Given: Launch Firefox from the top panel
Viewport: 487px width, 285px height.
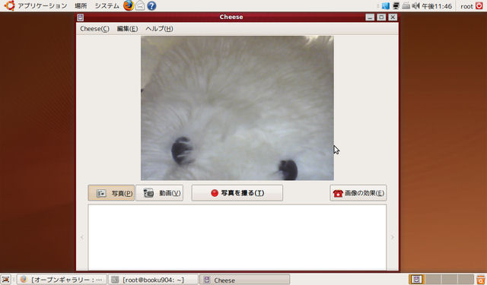Looking at the screenshot, I should pos(129,5).
